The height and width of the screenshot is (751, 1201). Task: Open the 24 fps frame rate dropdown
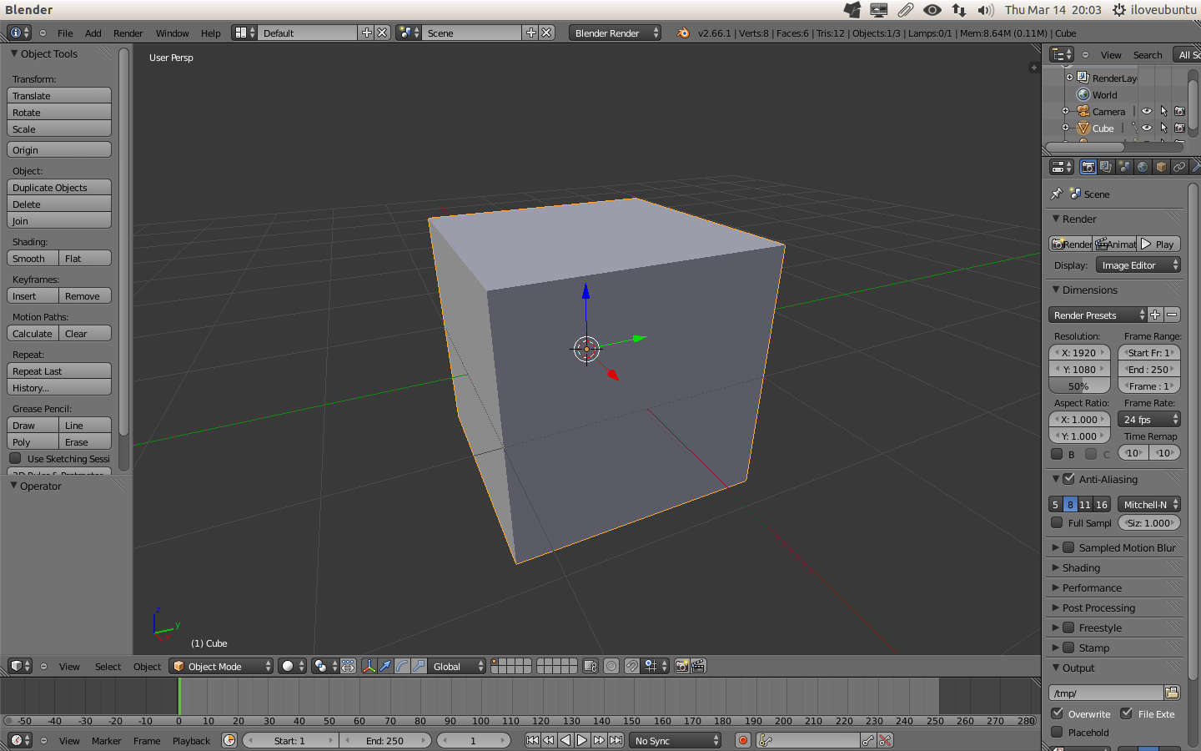click(1149, 420)
